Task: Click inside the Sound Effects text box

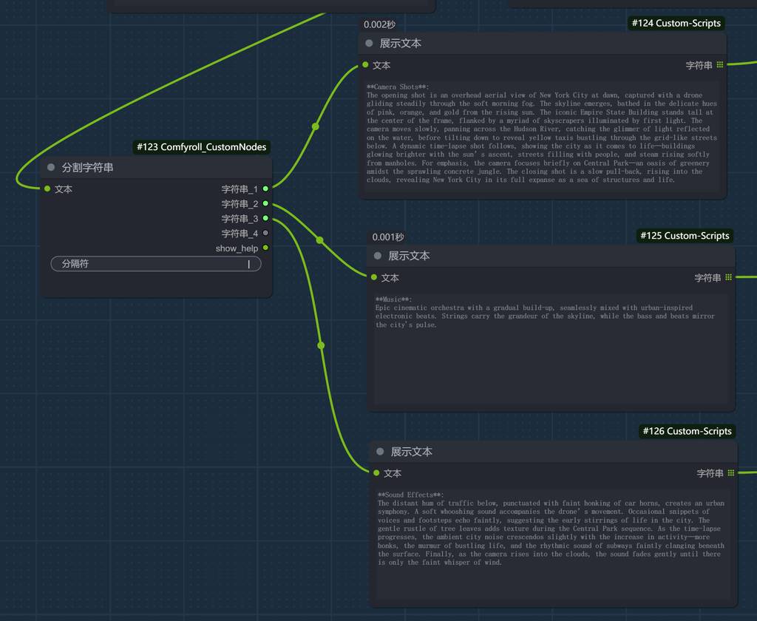Action: coord(552,540)
